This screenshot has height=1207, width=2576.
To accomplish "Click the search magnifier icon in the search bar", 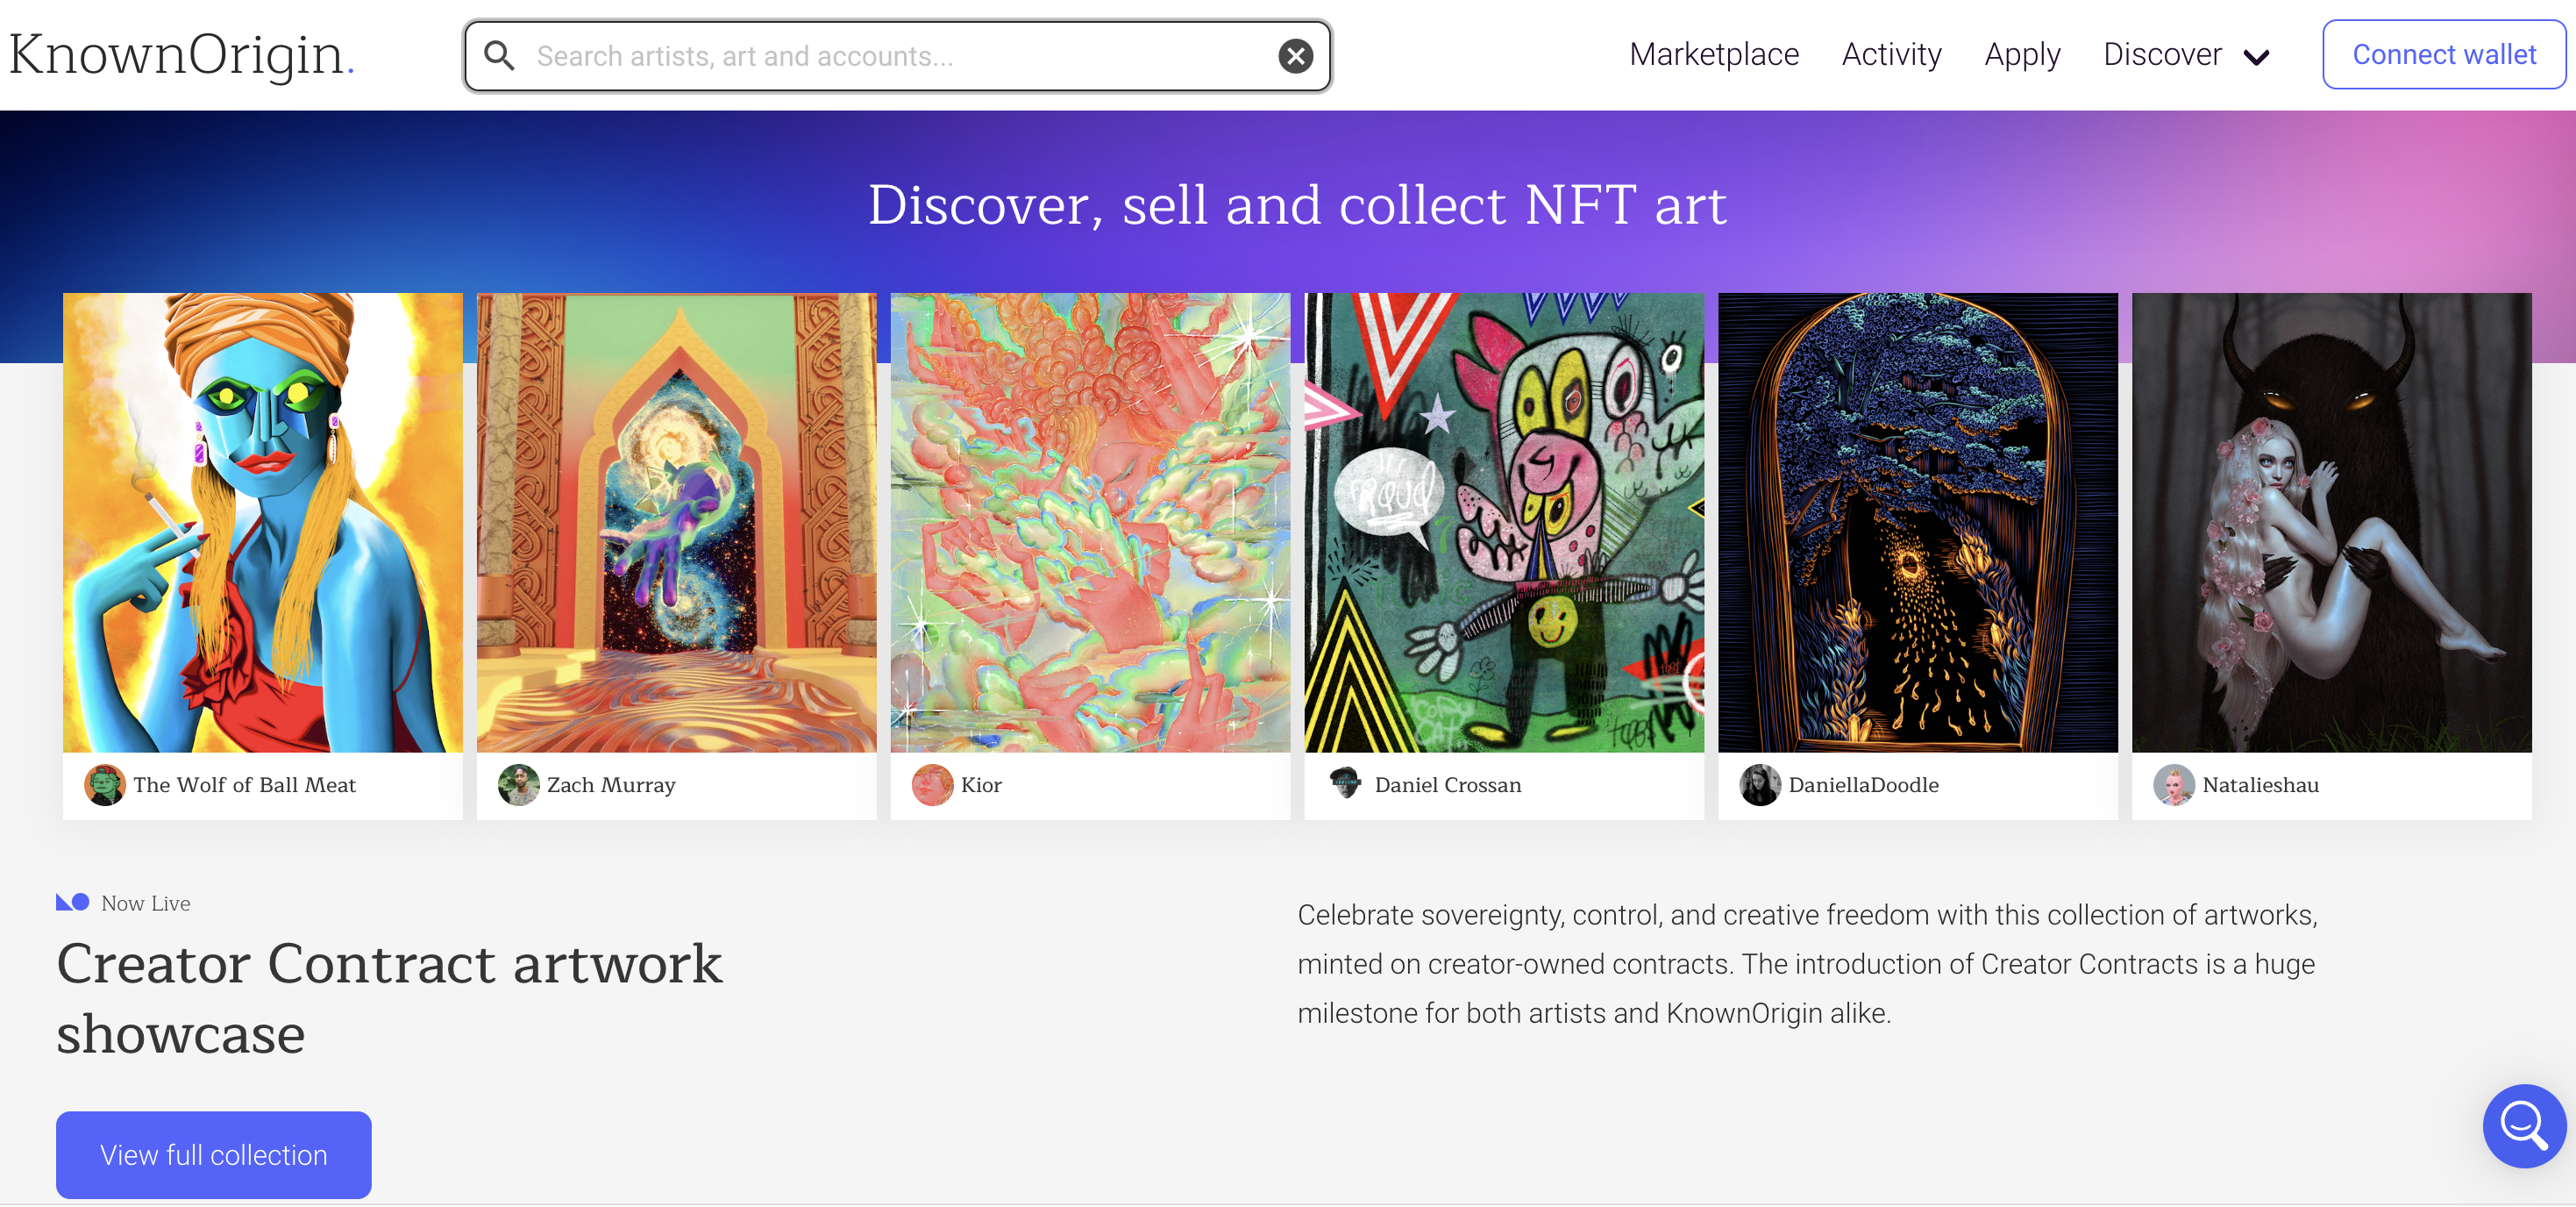I will pyautogui.click(x=499, y=56).
